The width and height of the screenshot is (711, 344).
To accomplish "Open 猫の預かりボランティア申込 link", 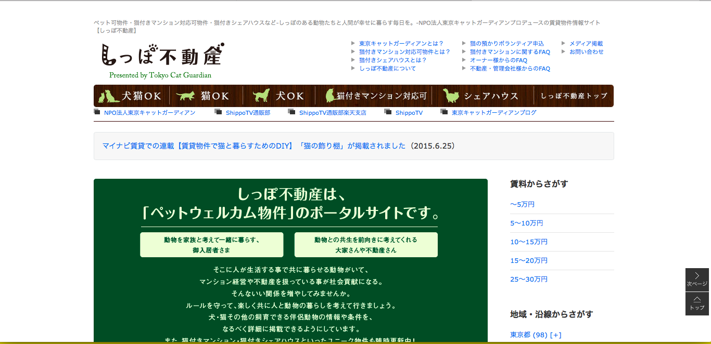I will tap(507, 44).
